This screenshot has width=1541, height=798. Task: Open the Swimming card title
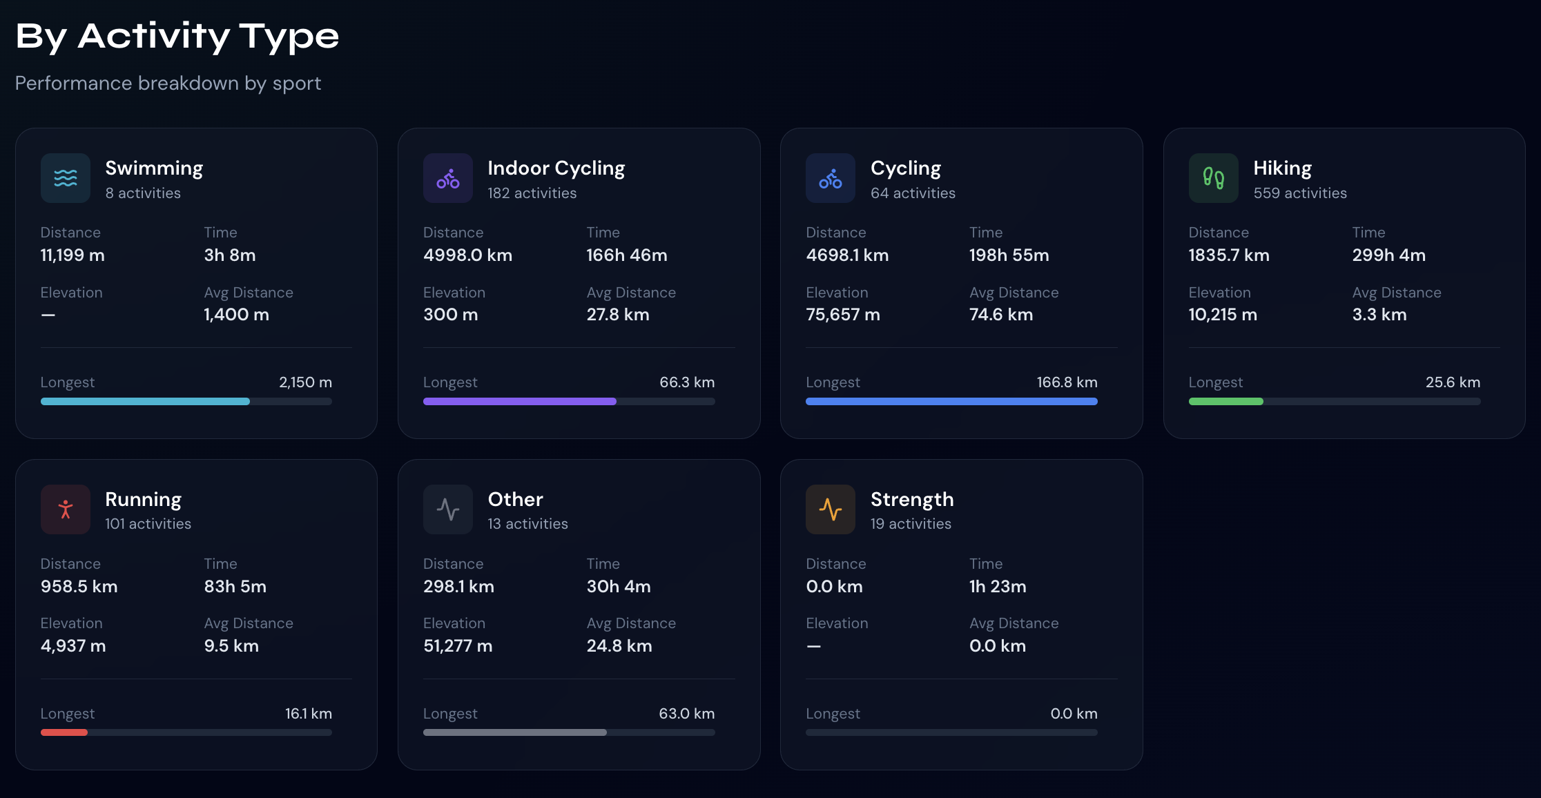(x=154, y=168)
